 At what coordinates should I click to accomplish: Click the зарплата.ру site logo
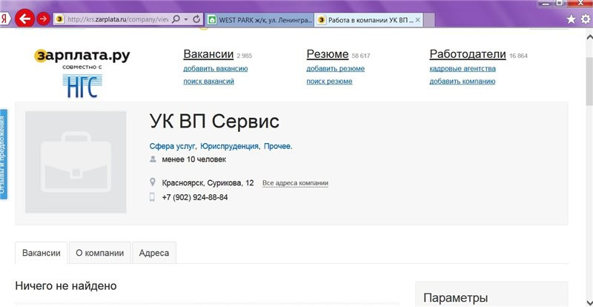pos(82,56)
